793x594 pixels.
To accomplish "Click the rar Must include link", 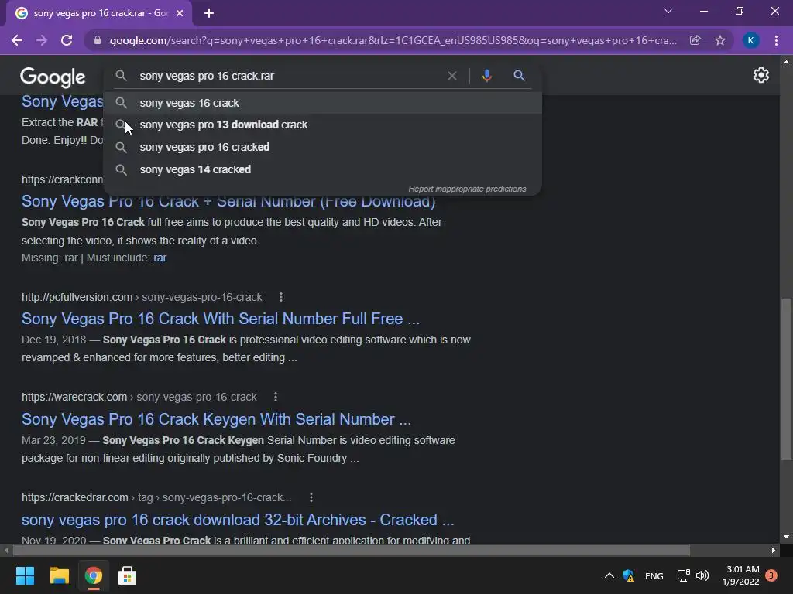I will click(x=160, y=258).
